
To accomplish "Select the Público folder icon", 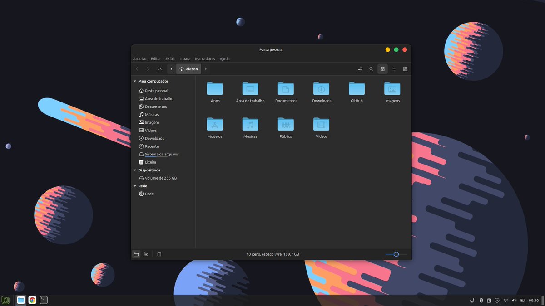I will pos(286,124).
